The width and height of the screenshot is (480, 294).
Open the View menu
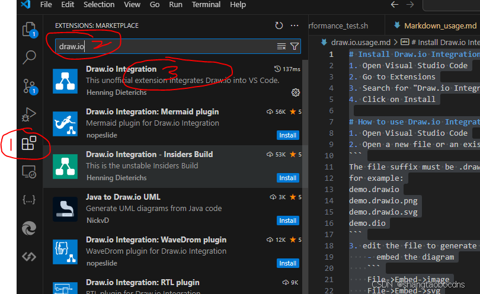(132, 5)
